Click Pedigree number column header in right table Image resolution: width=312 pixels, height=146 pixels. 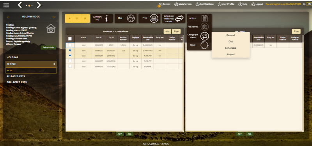tap(295, 38)
